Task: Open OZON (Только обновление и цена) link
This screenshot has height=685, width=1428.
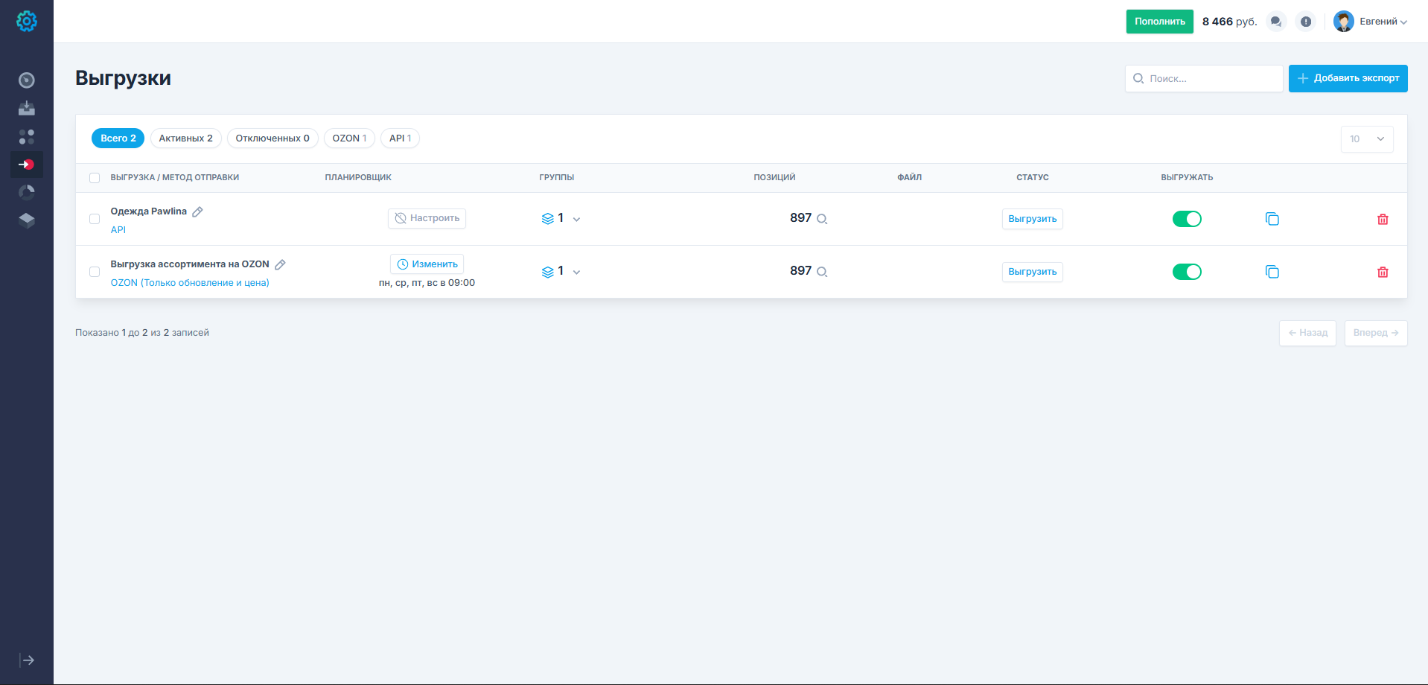Action: click(190, 283)
